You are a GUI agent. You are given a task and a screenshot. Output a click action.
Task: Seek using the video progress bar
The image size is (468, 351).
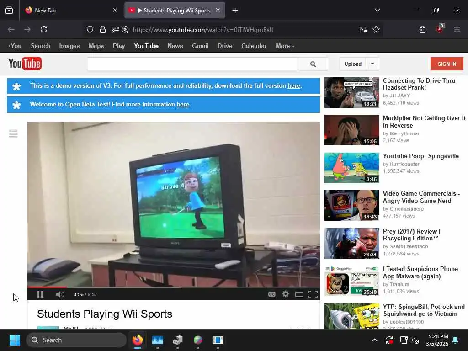(173, 287)
